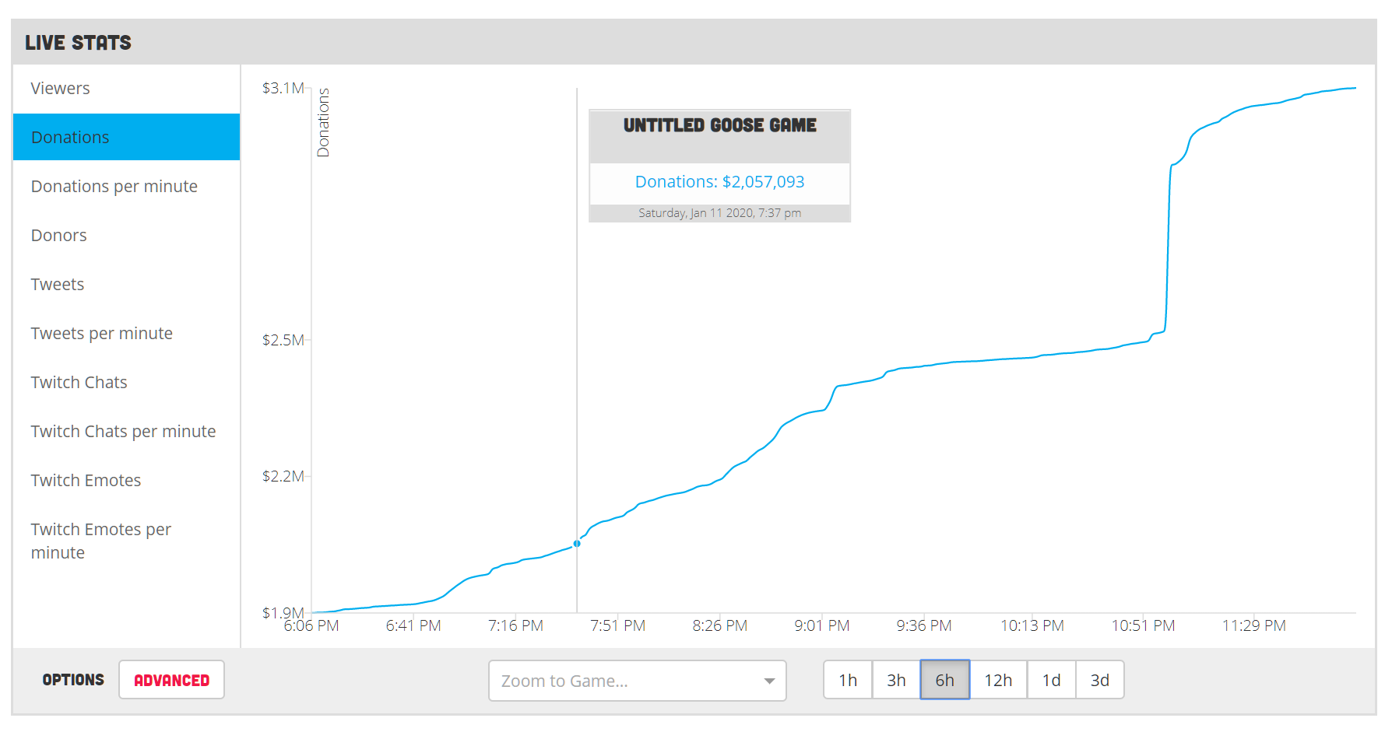Screen dimensions: 1392x732
Task: Show the Twitch Emotes stat
Action: [x=126, y=480]
